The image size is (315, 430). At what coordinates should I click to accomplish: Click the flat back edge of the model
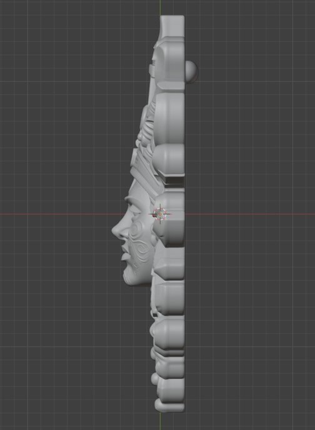click(184, 214)
